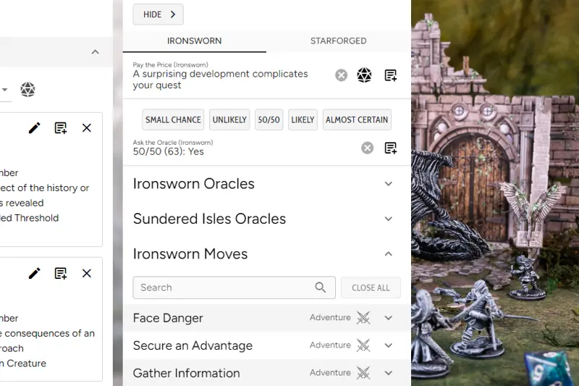Screen dimensions: 579x386
Task: Switch to the Starforged tab
Action: (338, 41)
